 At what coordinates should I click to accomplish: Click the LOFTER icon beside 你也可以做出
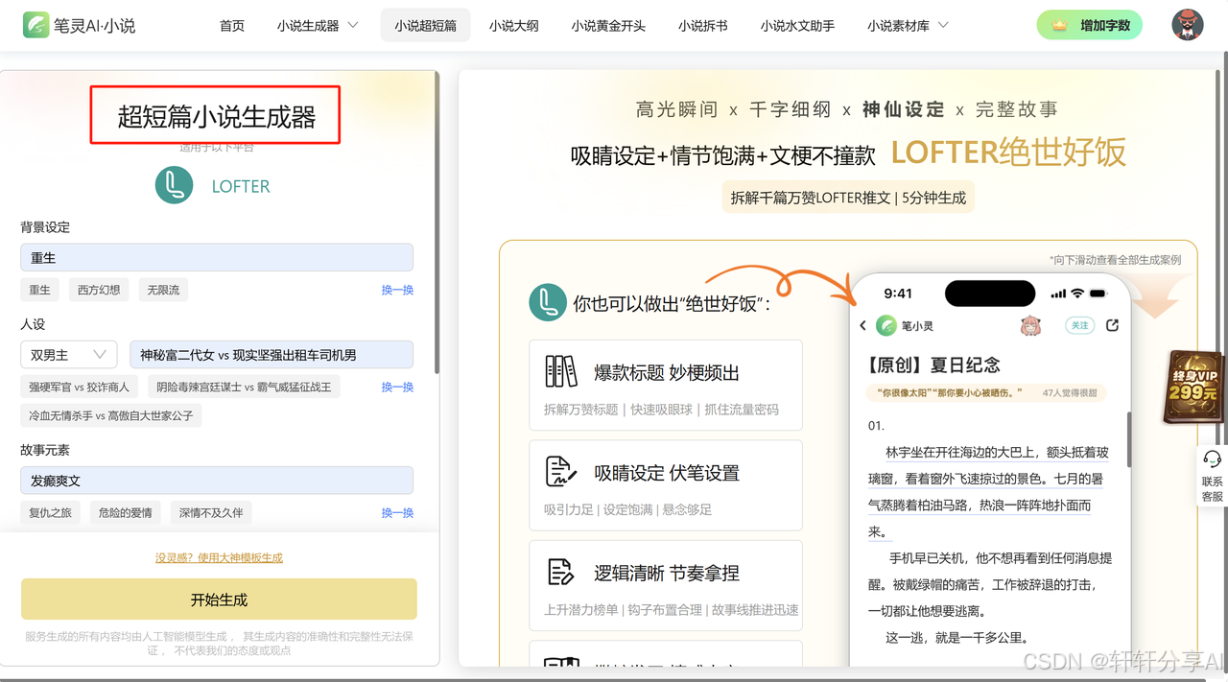tap(547, 303)
